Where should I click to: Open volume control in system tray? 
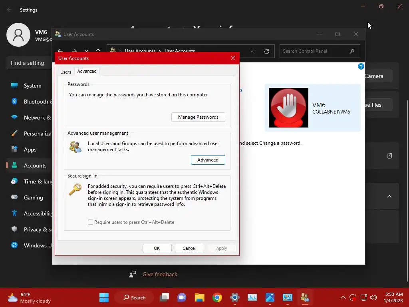373,297
